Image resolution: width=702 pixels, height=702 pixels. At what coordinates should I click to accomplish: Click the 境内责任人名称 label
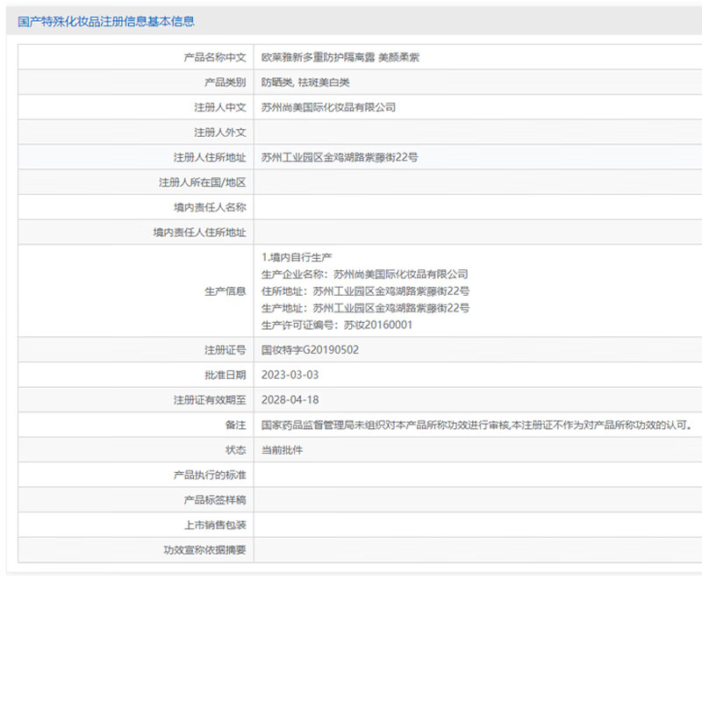(x=210, y=207)
